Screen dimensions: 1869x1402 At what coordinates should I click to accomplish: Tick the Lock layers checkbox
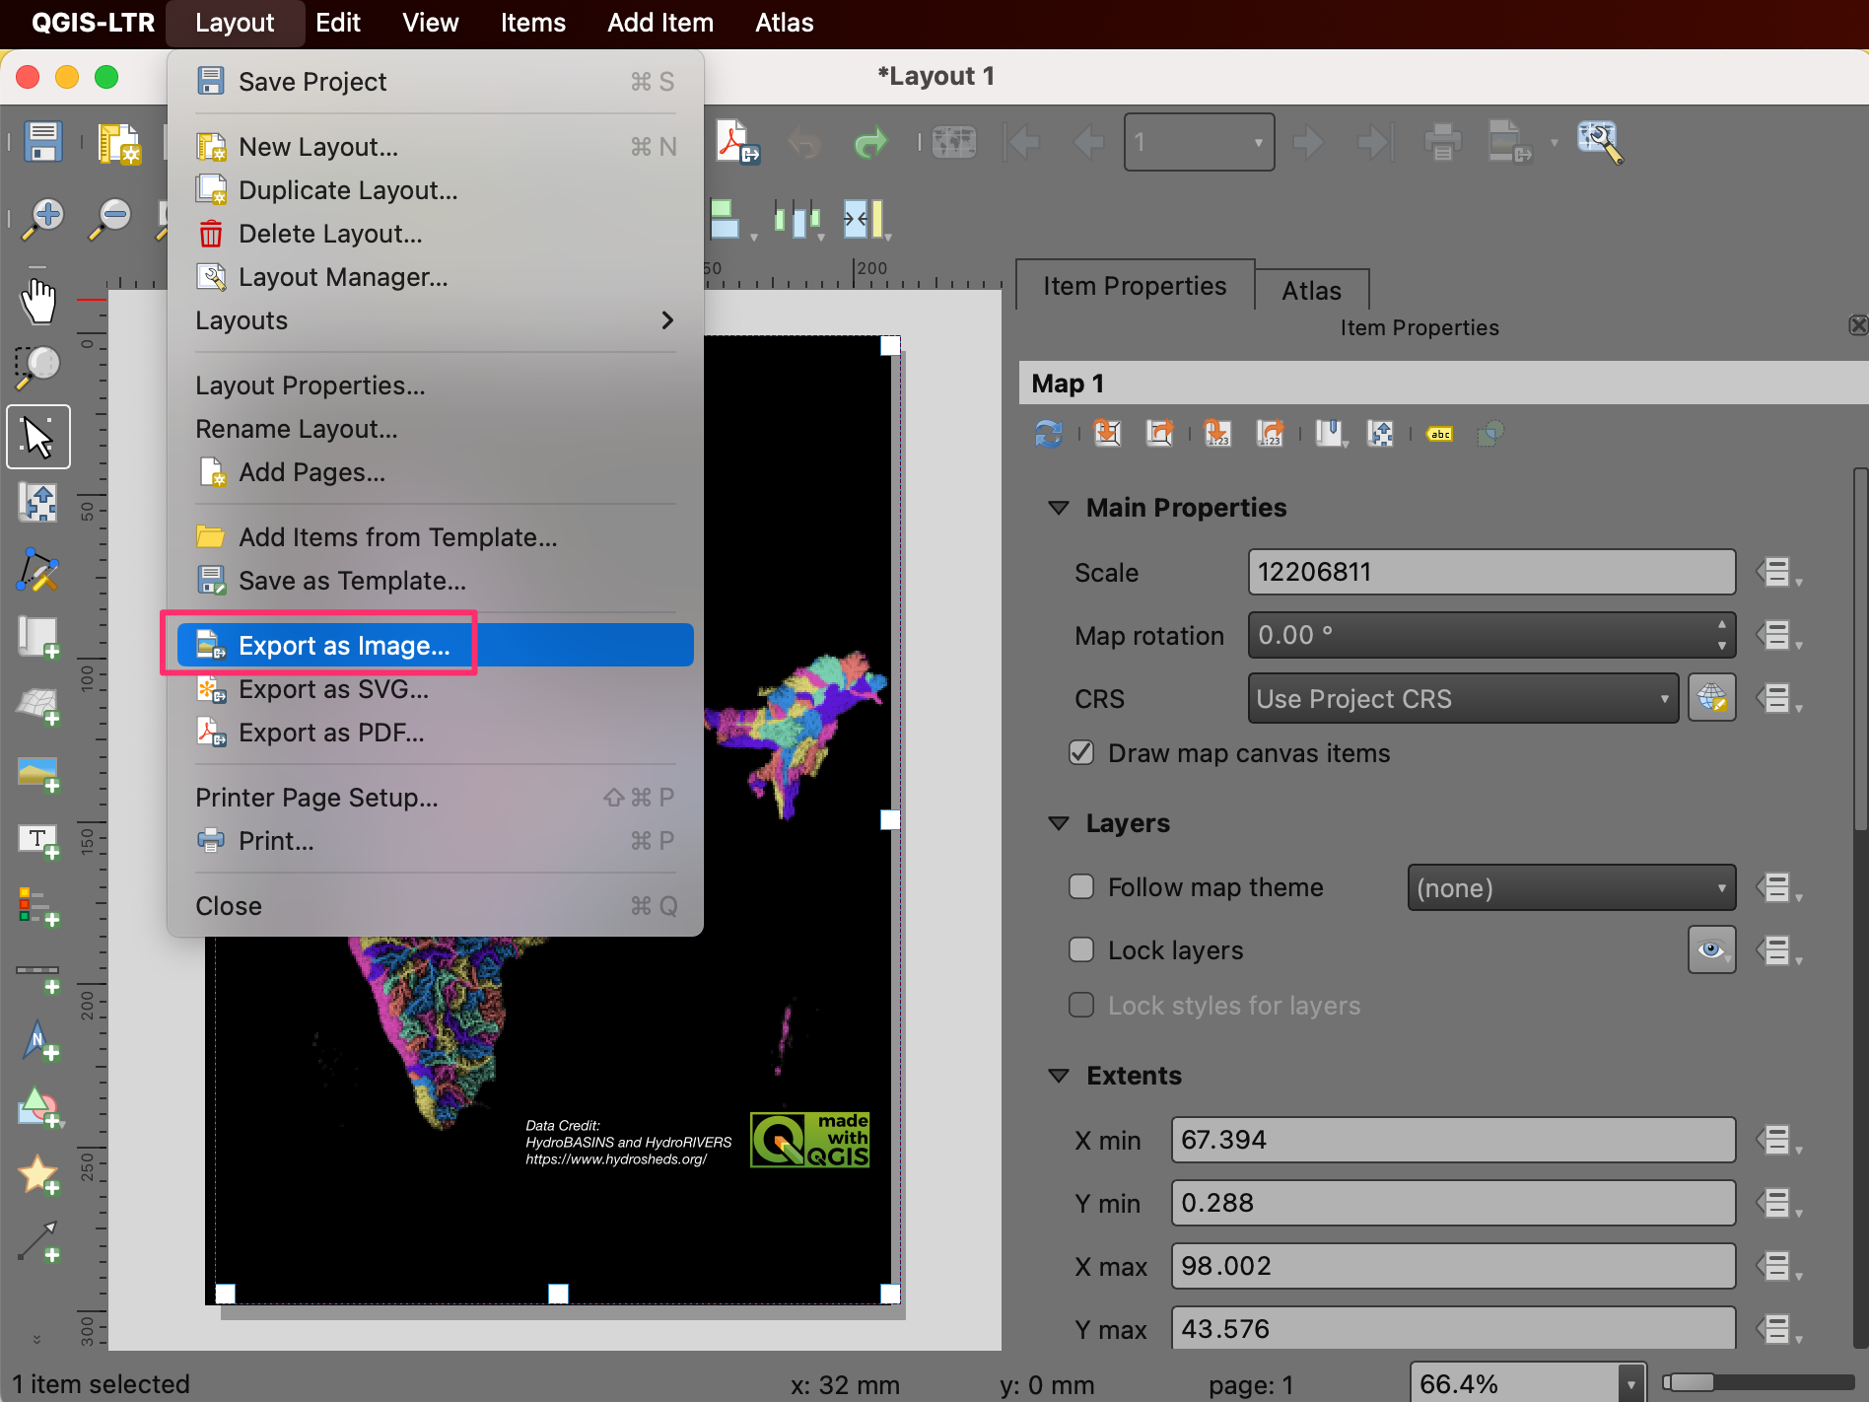(x=1081, y=950)
